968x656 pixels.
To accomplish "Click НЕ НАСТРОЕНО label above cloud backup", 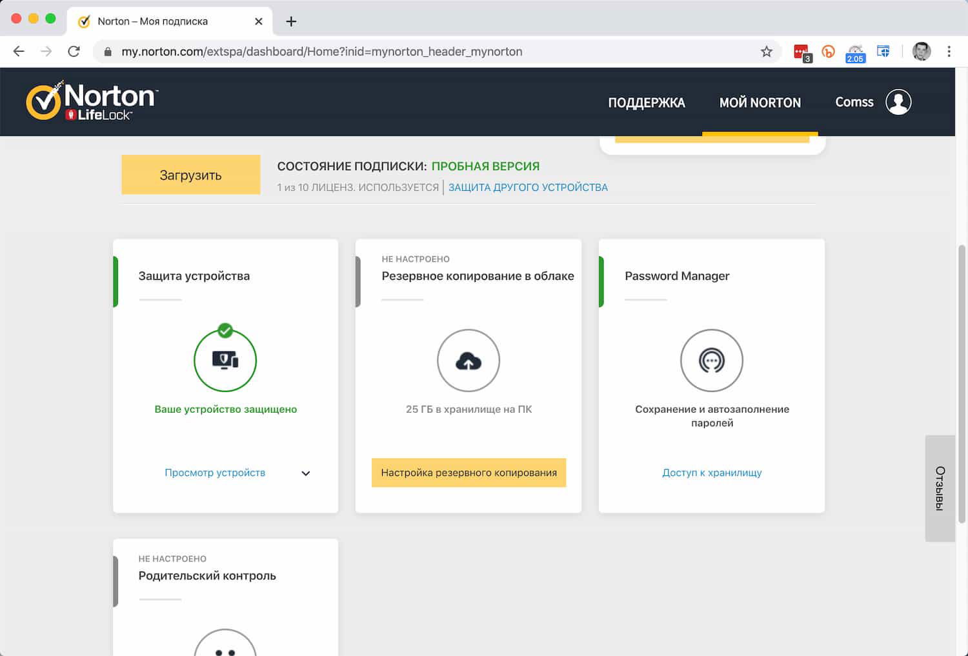I will (x=416, y=259).
